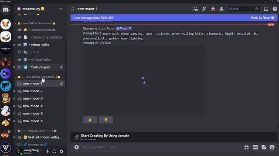Open the announcements channel
The height and width of the screenshot is (156, 279).
pos(40,30)
